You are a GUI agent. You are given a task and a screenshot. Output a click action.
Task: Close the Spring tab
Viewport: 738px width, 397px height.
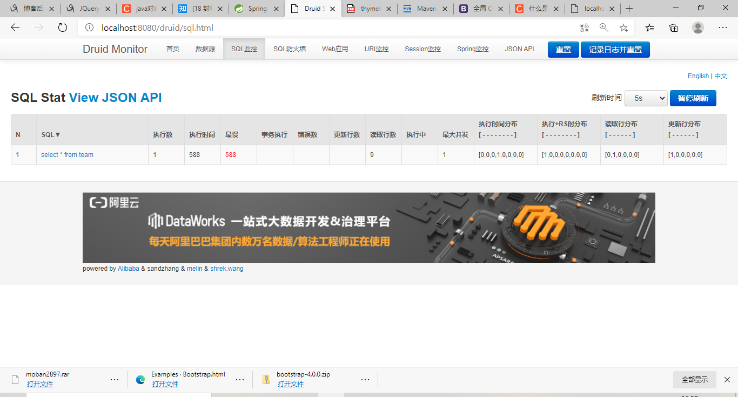pos(276,9)
